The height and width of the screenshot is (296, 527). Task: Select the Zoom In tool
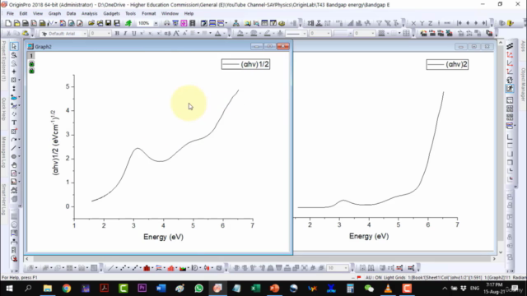[x=14, y=55]
